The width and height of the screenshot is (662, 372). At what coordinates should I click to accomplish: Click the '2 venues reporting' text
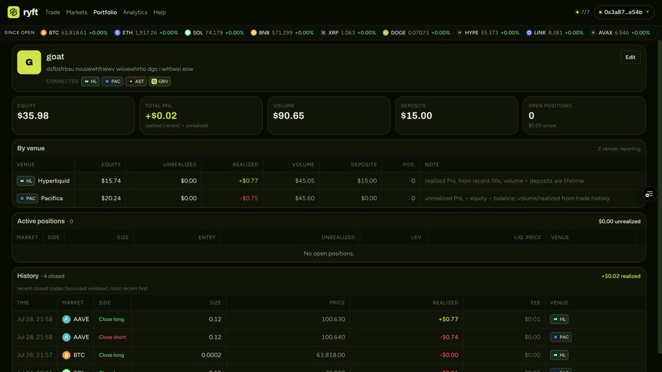[x=619, y=148]
